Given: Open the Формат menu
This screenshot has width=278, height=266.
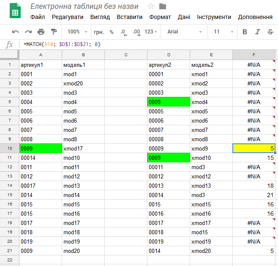Looking at the screenshot, I should click(x=160, y=17).
